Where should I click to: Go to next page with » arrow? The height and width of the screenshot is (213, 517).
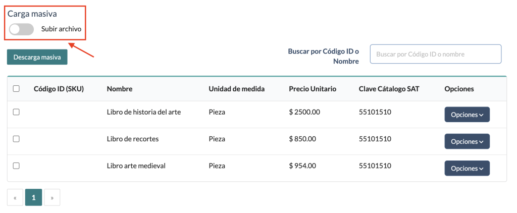(x=51, y=198)
